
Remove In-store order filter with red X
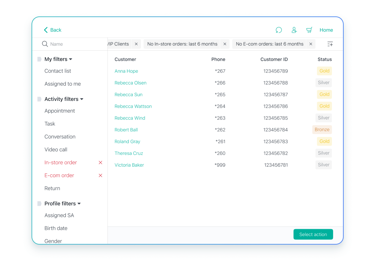tap(101, 162)
